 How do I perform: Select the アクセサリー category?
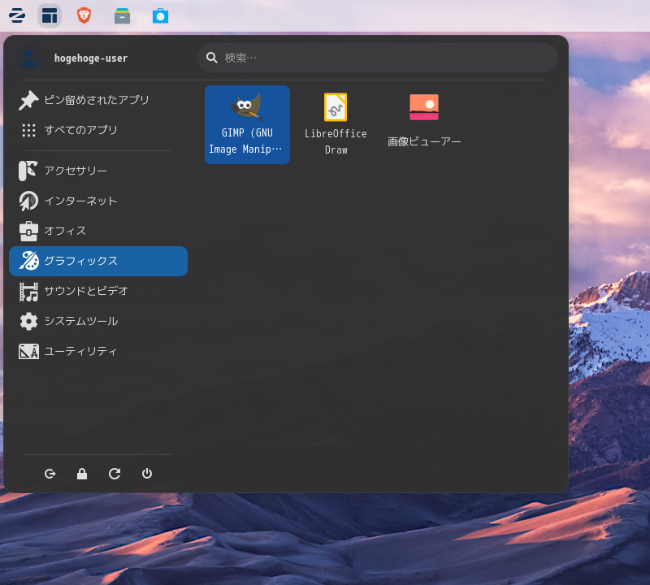tap(98, 171)
